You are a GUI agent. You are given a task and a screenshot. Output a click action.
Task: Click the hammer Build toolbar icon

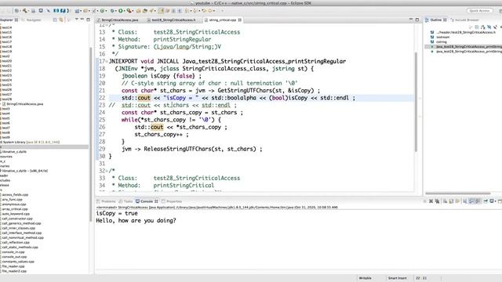click(25, 10)
